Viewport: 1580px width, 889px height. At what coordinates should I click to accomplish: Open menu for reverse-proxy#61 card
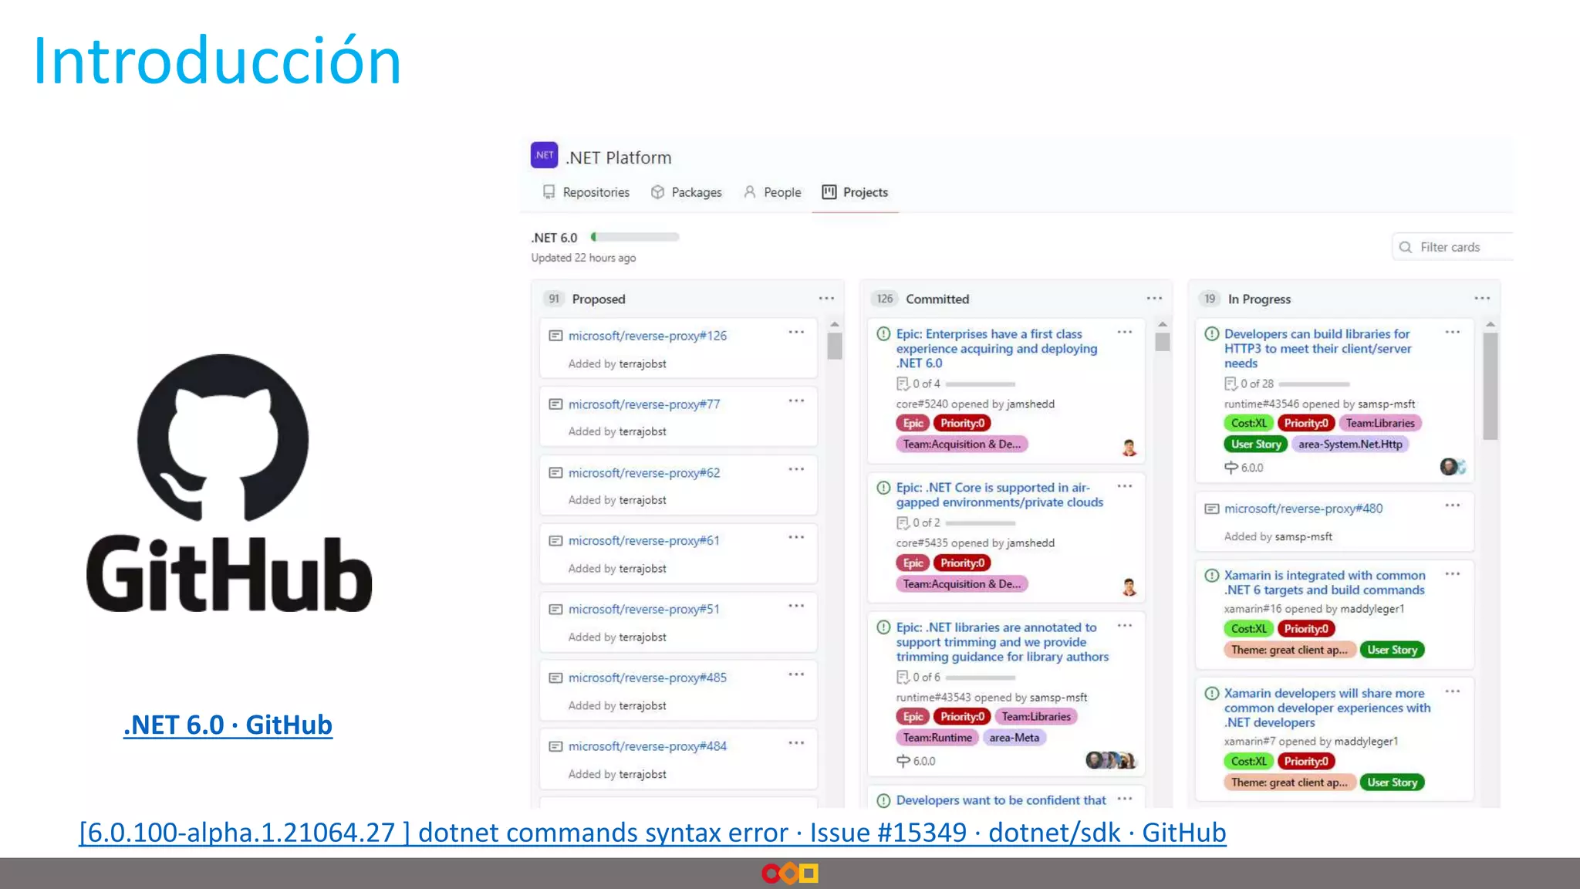tap(796, 537)
